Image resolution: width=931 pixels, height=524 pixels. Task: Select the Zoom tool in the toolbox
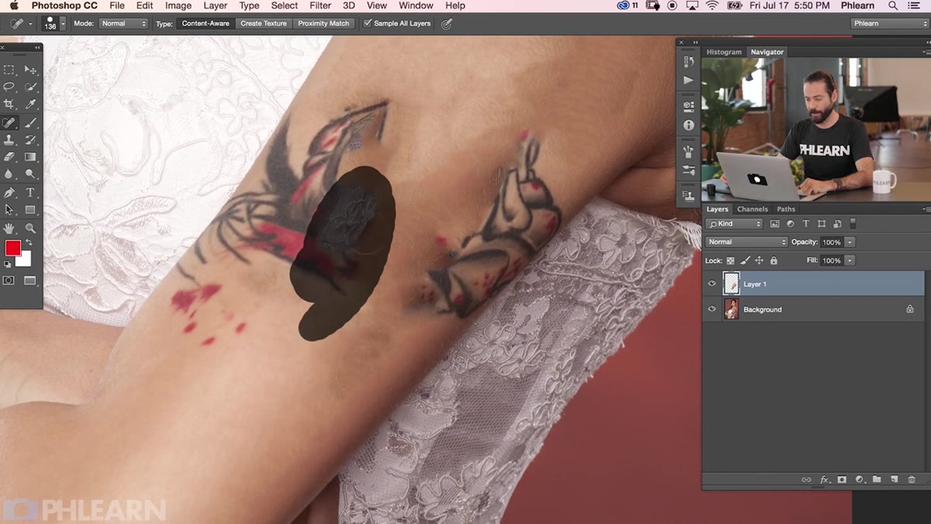pyautogui.click(x=30, y=228)
